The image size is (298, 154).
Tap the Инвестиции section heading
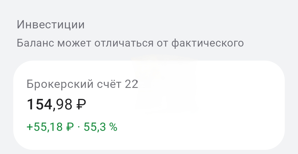(51, 25)
